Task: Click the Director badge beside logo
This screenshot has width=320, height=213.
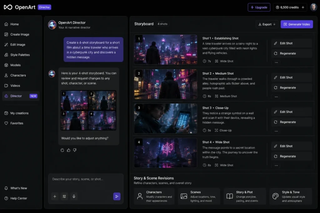Action: 44,7
